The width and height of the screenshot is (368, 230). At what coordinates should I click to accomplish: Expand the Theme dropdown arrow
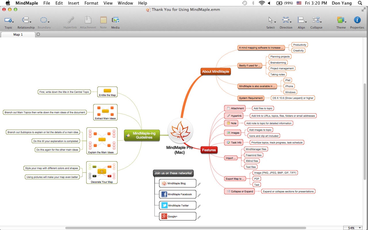[x=346, y=22]
